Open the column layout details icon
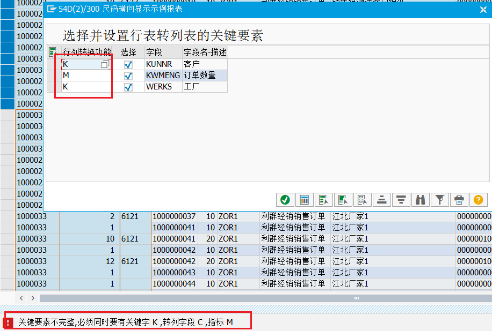492x331 pixels. click(305, 200)
